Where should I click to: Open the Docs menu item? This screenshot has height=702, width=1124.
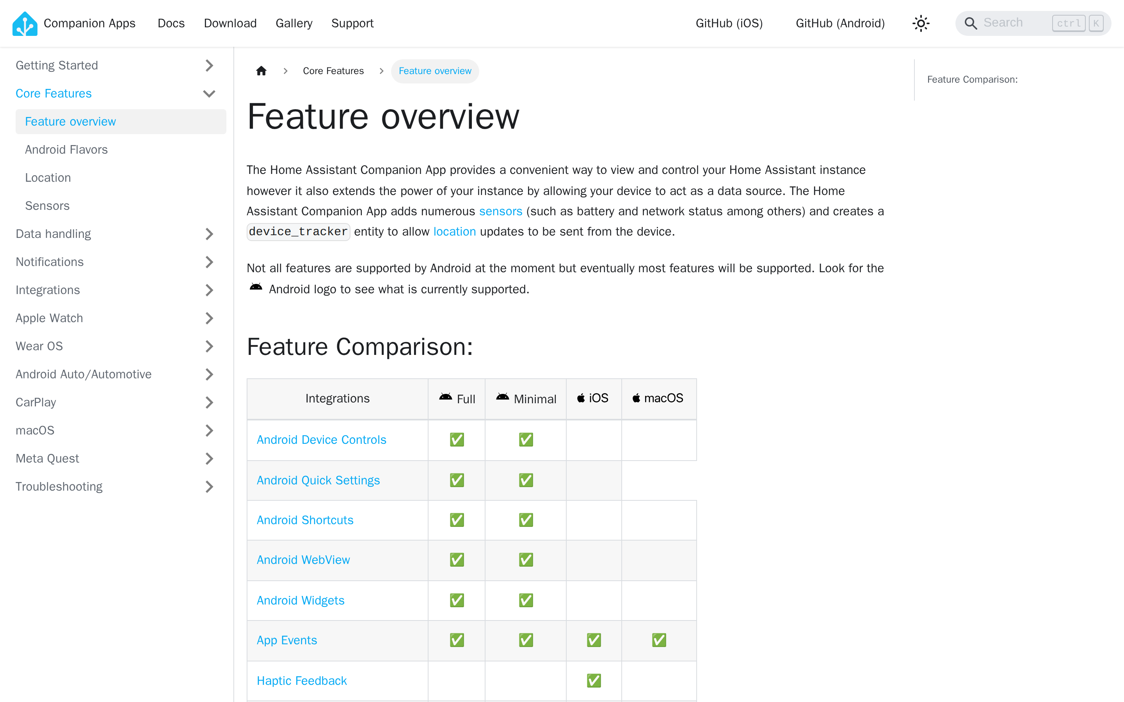[171, 23]
